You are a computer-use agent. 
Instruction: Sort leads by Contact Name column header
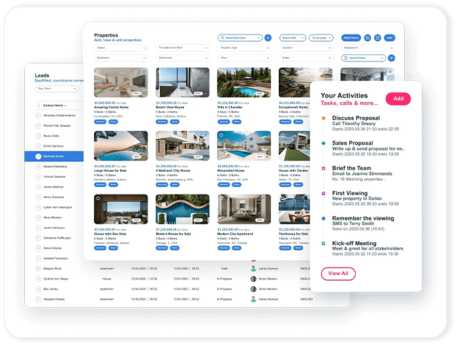click(54, 105)
